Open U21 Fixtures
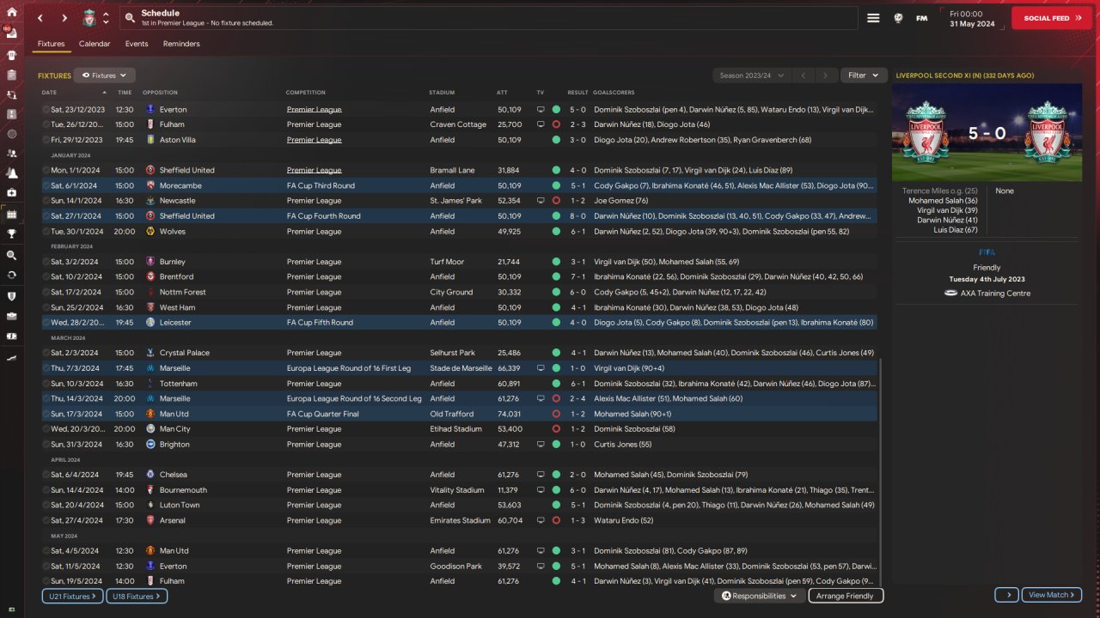1100x618 pixels. pos(72,596)
